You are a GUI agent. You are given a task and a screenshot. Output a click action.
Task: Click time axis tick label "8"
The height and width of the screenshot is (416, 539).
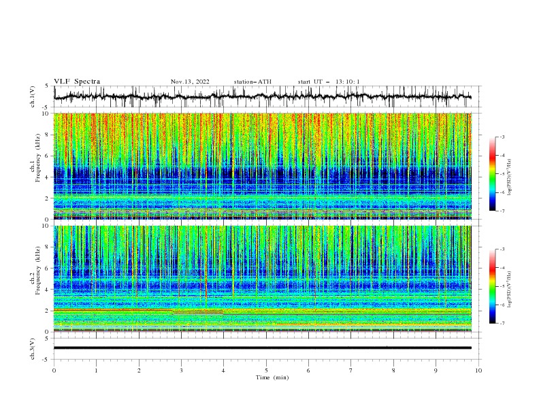click(x=393, y=370)
